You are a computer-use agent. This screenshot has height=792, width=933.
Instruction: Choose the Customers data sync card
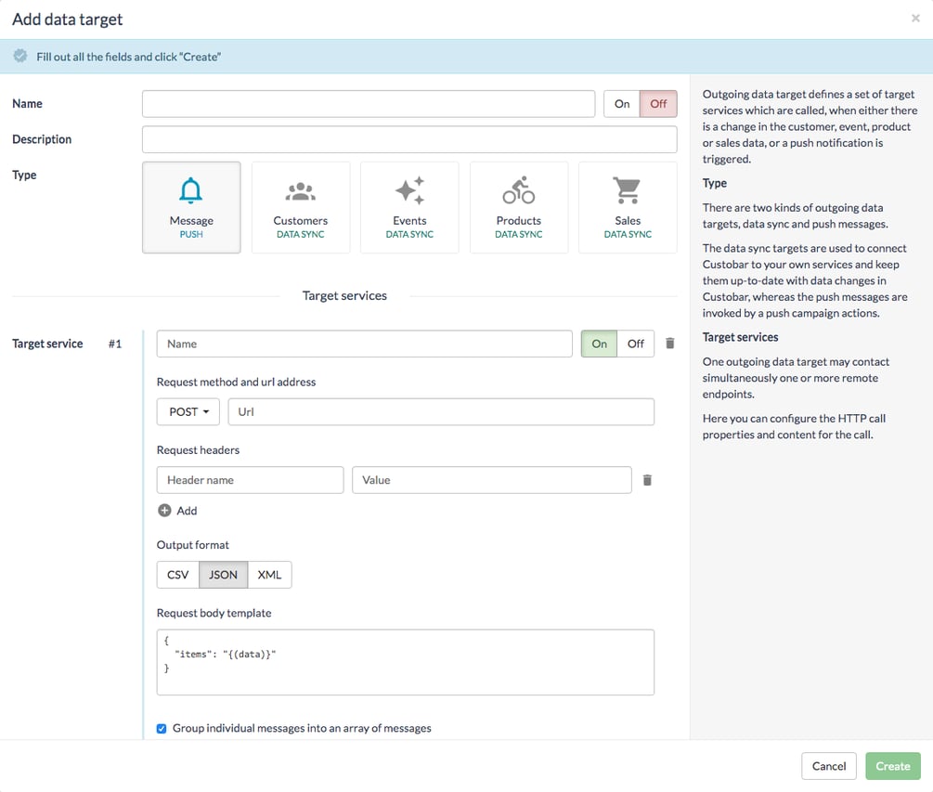pyautogui.click(x=301, y=207)
